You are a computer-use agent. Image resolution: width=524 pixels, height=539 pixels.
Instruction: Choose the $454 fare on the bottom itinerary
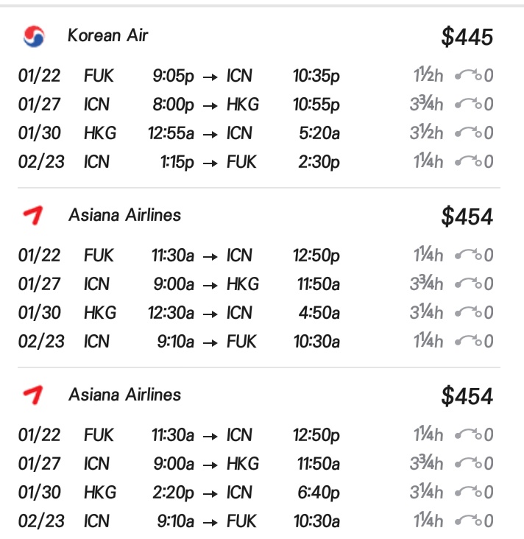pyautogui.click(x=467, y=396)
